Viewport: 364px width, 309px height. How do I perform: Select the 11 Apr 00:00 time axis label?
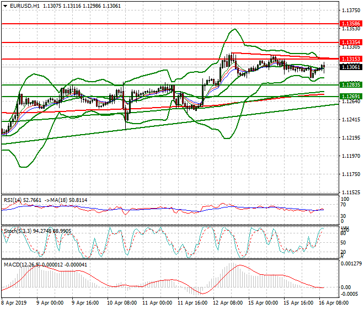pyautogui.click(x=157, y=303)
